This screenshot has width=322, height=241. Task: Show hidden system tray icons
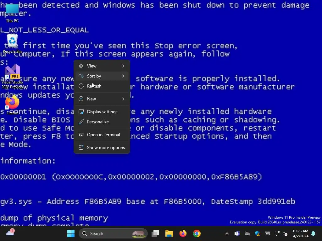(x=227, y=233)
